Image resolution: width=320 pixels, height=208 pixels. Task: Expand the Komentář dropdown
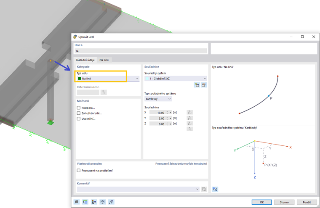tap(197, 189)
